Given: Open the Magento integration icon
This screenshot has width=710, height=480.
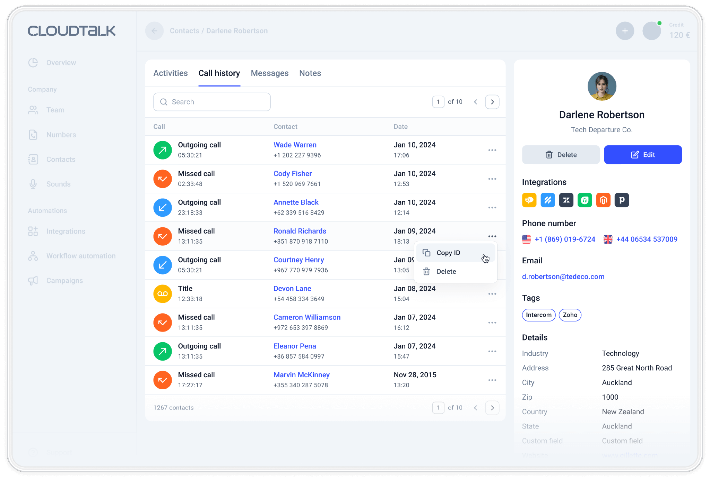Looking at the screenshot, I should coord(603,200).
